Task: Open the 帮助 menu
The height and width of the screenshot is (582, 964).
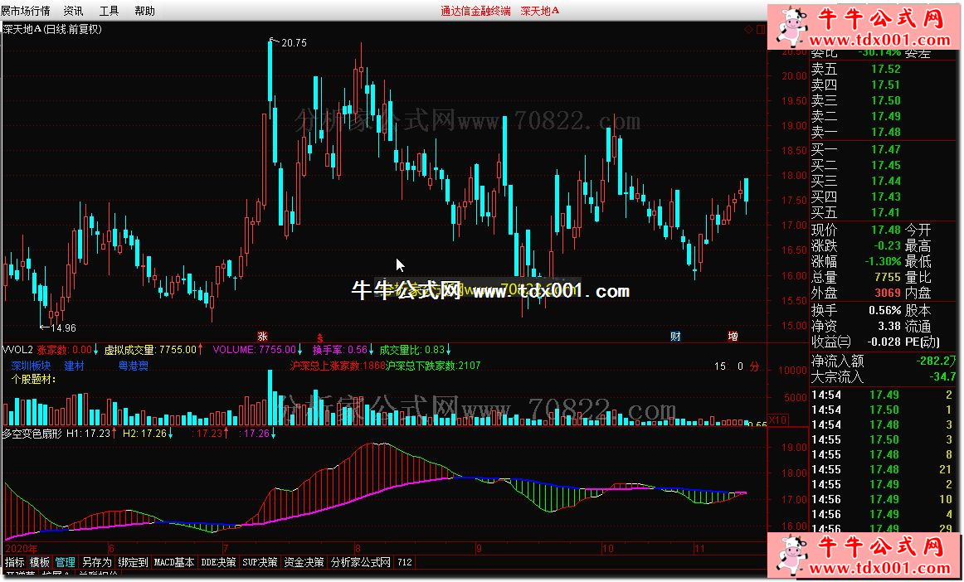Action: pos(144,11)
